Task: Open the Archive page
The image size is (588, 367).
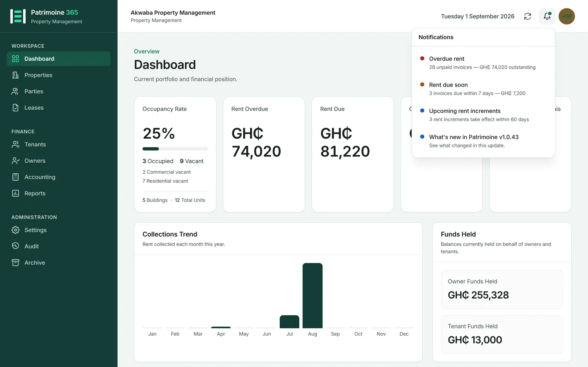Action: coord(58,263)
